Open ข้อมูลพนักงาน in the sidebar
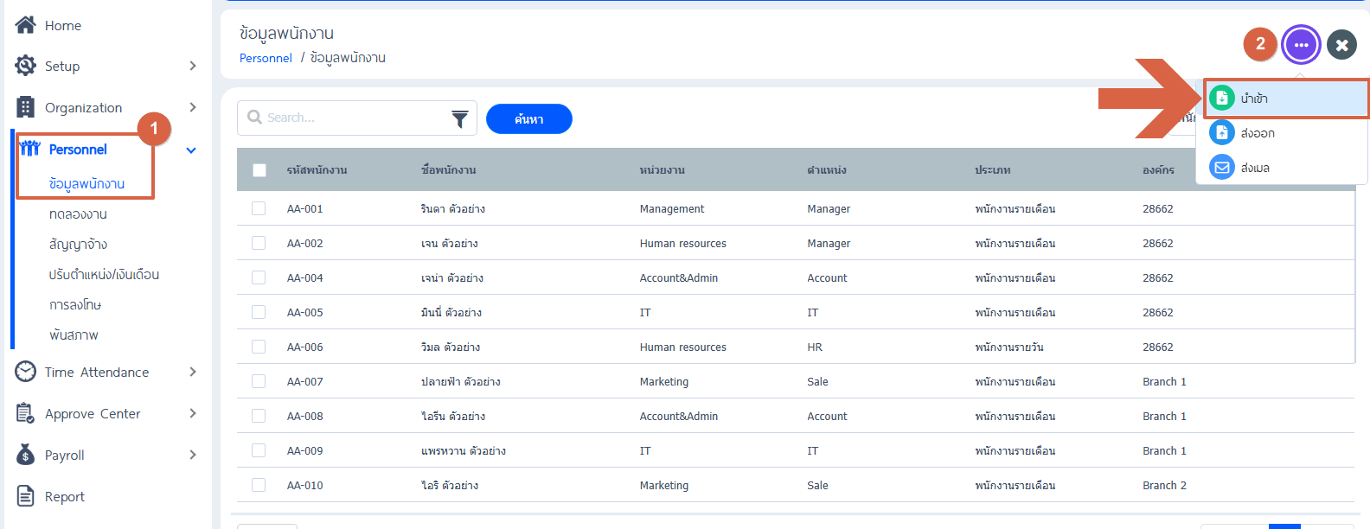The height and width of the screenshot is (529, 1370). [x=86, y=183]
